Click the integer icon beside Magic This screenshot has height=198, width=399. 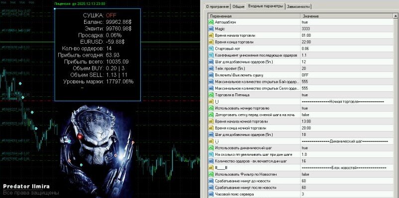pos(211,29)
